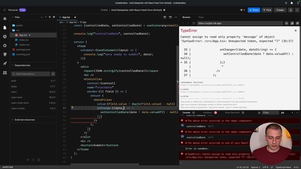Select the Browser tab
Viewport: 301px width, 169px height.
click(186, 17)
